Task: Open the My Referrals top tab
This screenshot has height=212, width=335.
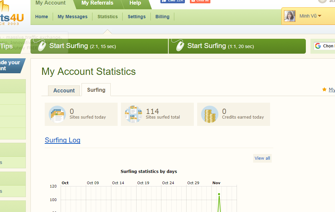Action: pos(97,3)
